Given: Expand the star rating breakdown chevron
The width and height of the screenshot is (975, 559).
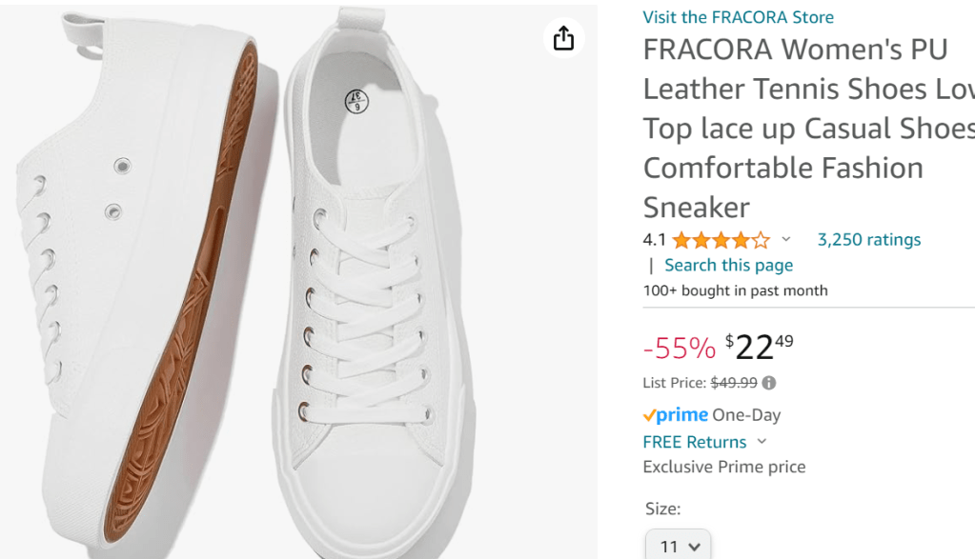Looking at the screenshot, I should (786, 240).
